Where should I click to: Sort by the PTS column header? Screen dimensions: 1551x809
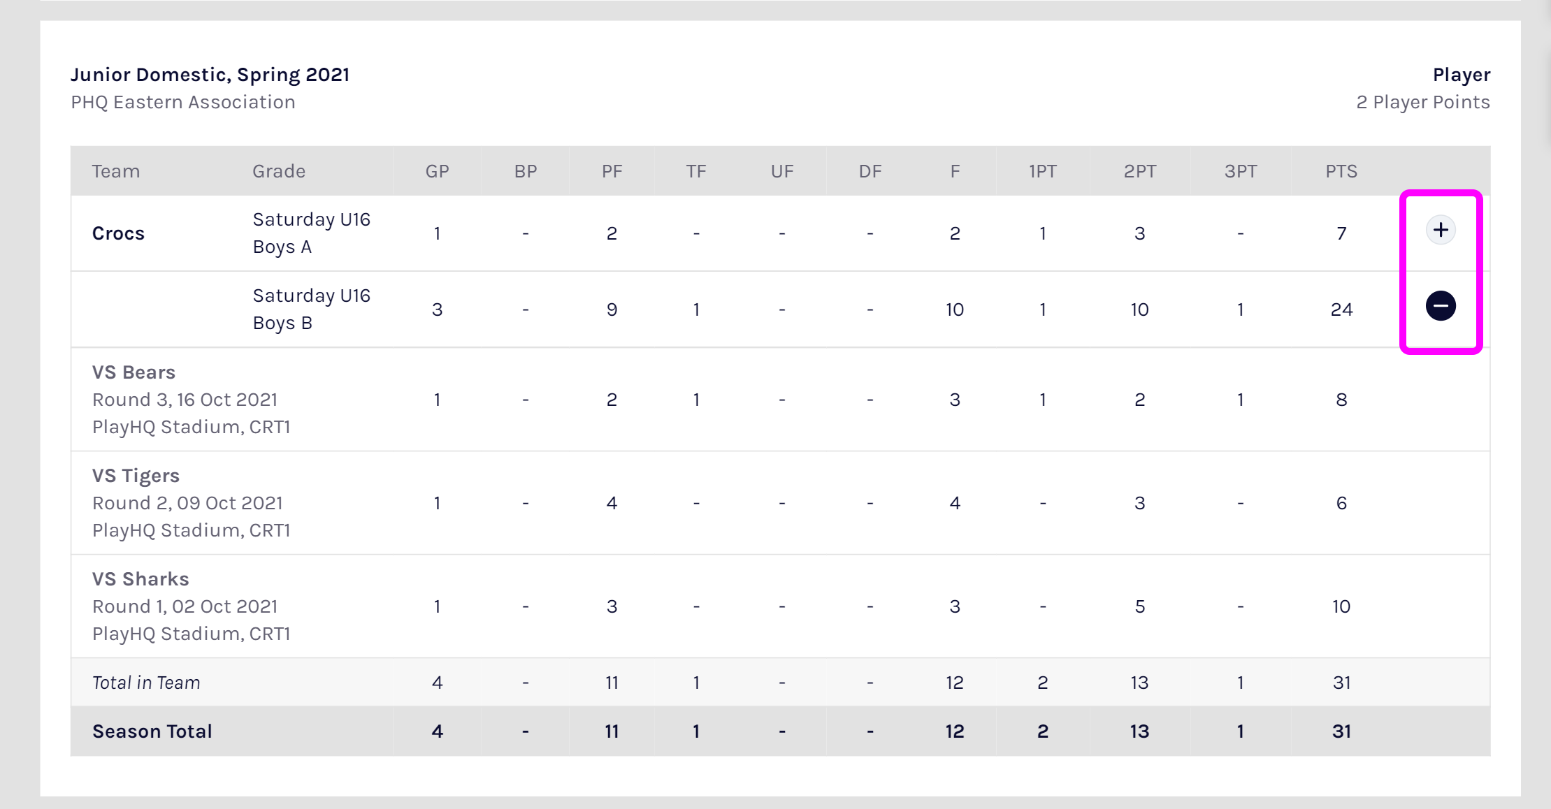pyautogui.click(x=1340, y=170)
